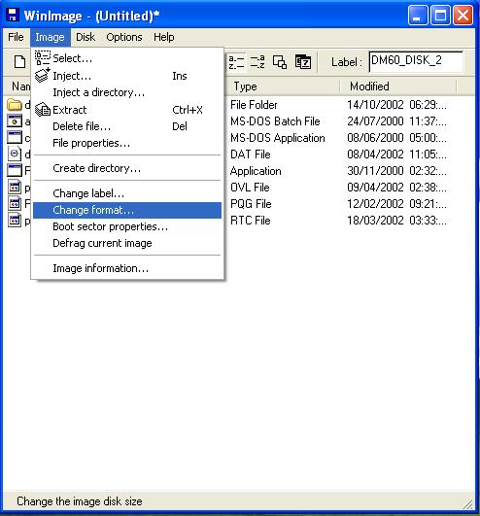Click status bar text 'Change the image disk size'
This screenshot has width=480, height=516.
tap(80, 501)
